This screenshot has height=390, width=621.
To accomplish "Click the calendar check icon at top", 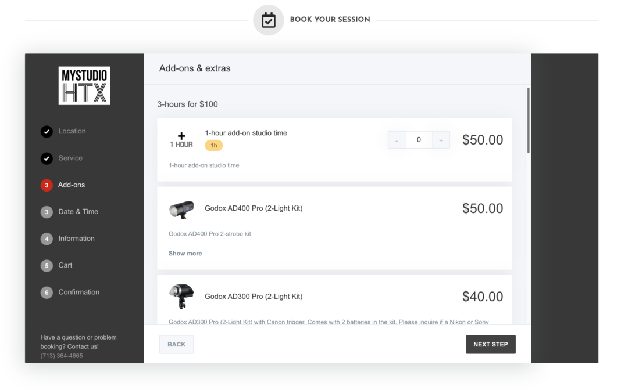I will [x=268, y=20].
